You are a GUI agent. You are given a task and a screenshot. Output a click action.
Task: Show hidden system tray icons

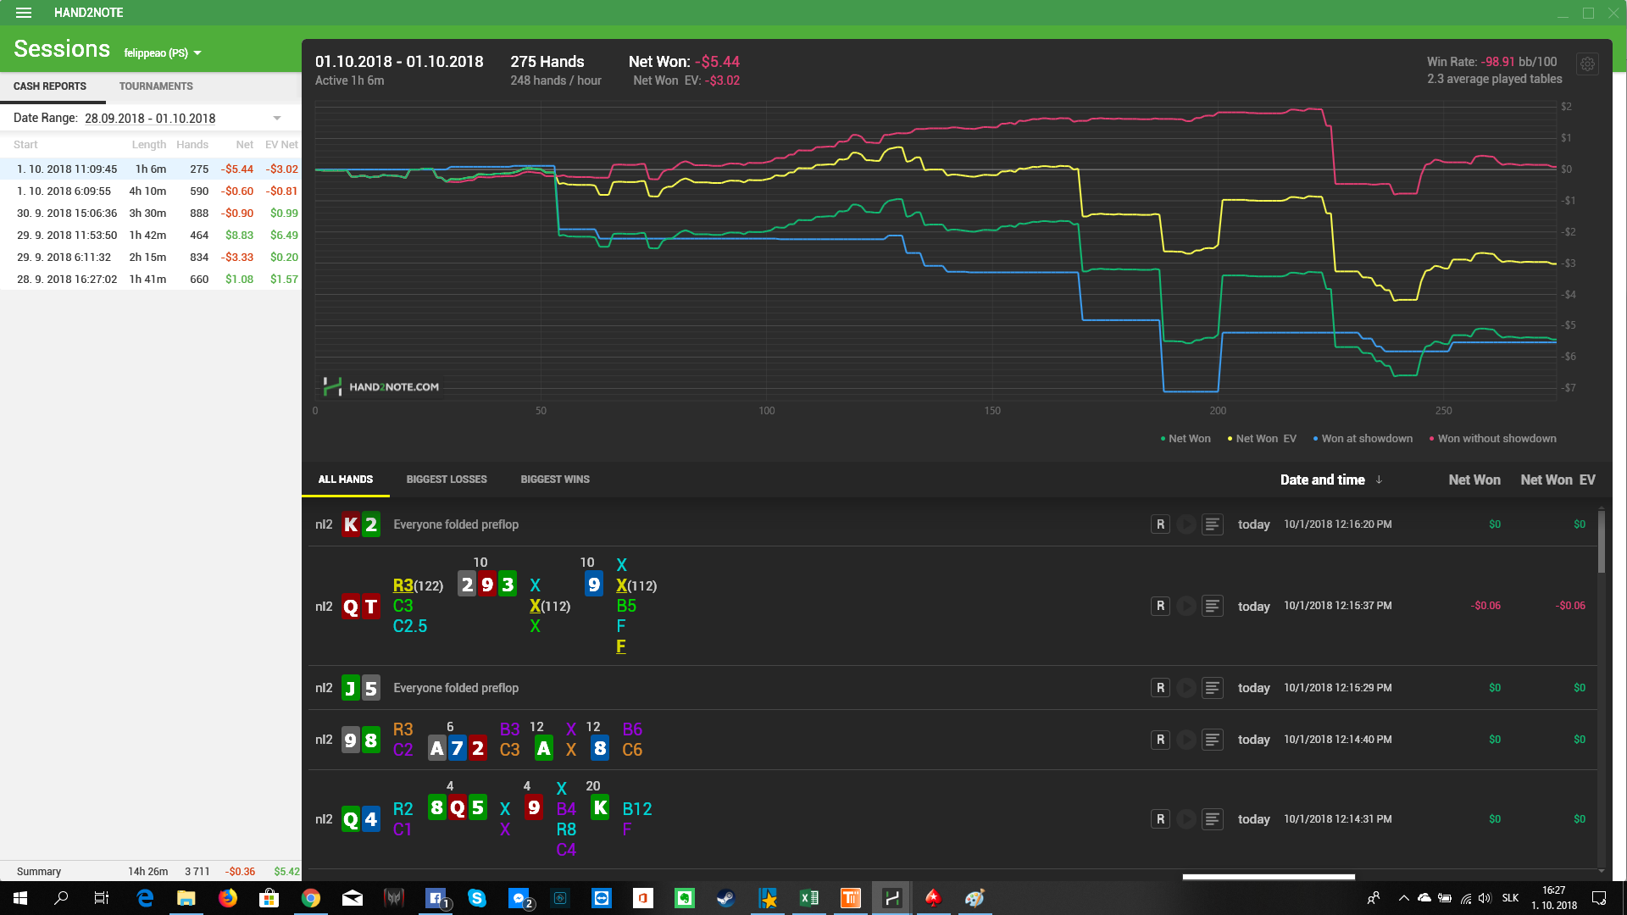coord(1403,898)
